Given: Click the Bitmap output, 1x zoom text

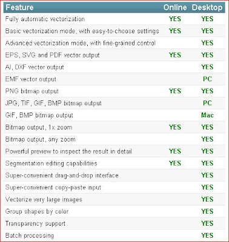Looking at the screenshot, I should 39,127.
